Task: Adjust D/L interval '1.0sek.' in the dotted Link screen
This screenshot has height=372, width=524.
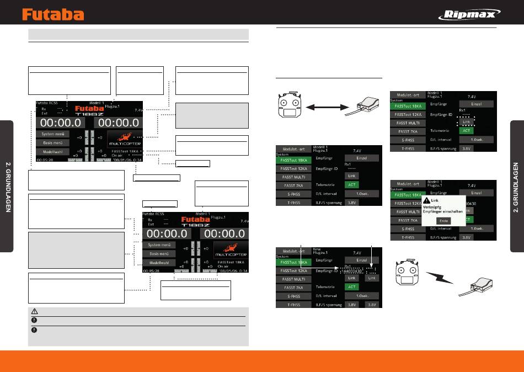Action: (x=476, y=140)
